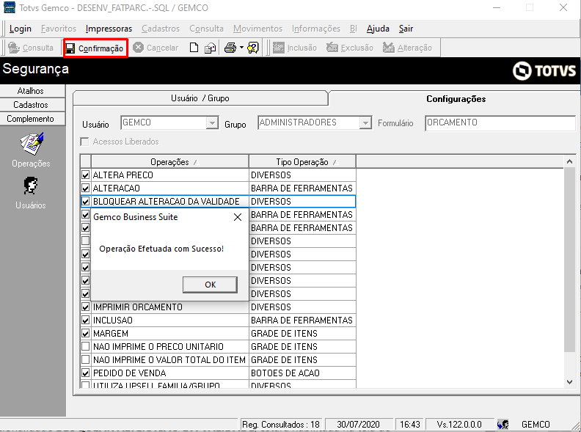
Task: Toggle the INCLUSAO checkbox
Action: (86, 320)
